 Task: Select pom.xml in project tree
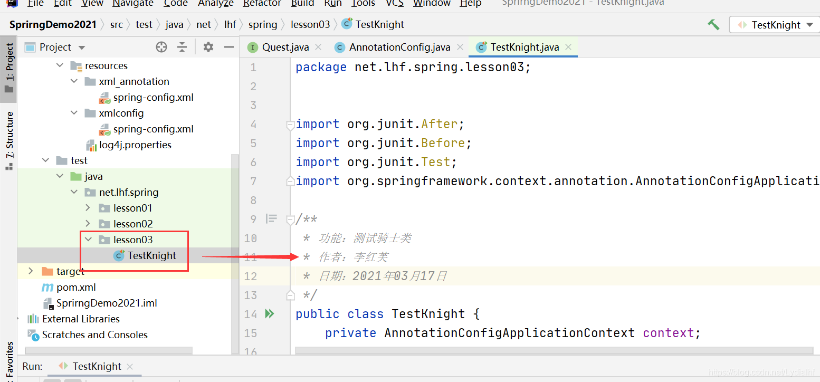(x=76, y=288)
